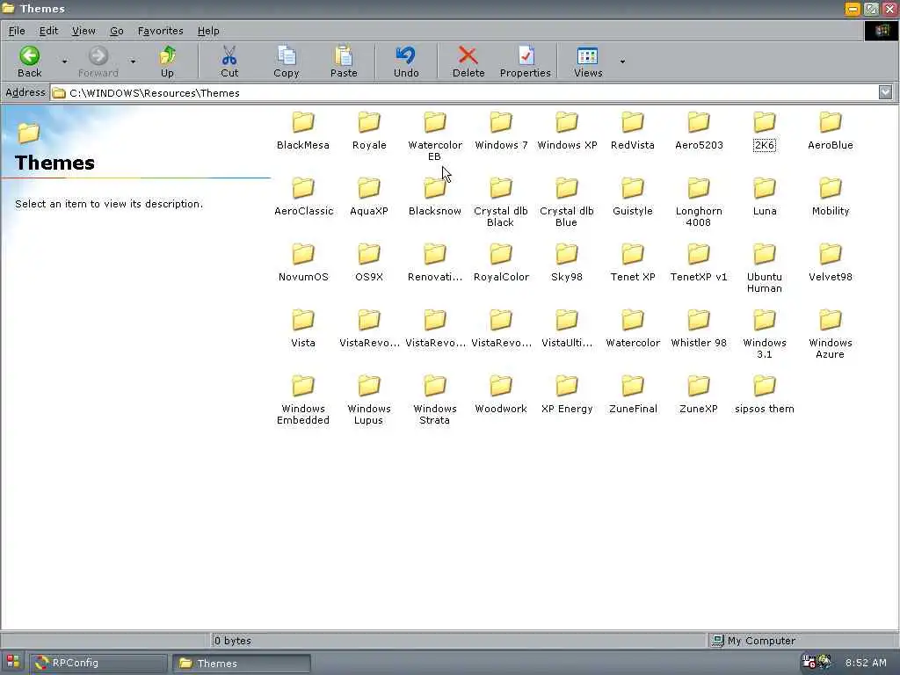Click the system tray clock
Image resolution: width=900 pixels, height=675 pixels.
pyautogui.click(x=866, y=663)
